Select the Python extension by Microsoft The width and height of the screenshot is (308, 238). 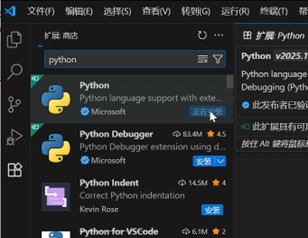tap(132, 99)
